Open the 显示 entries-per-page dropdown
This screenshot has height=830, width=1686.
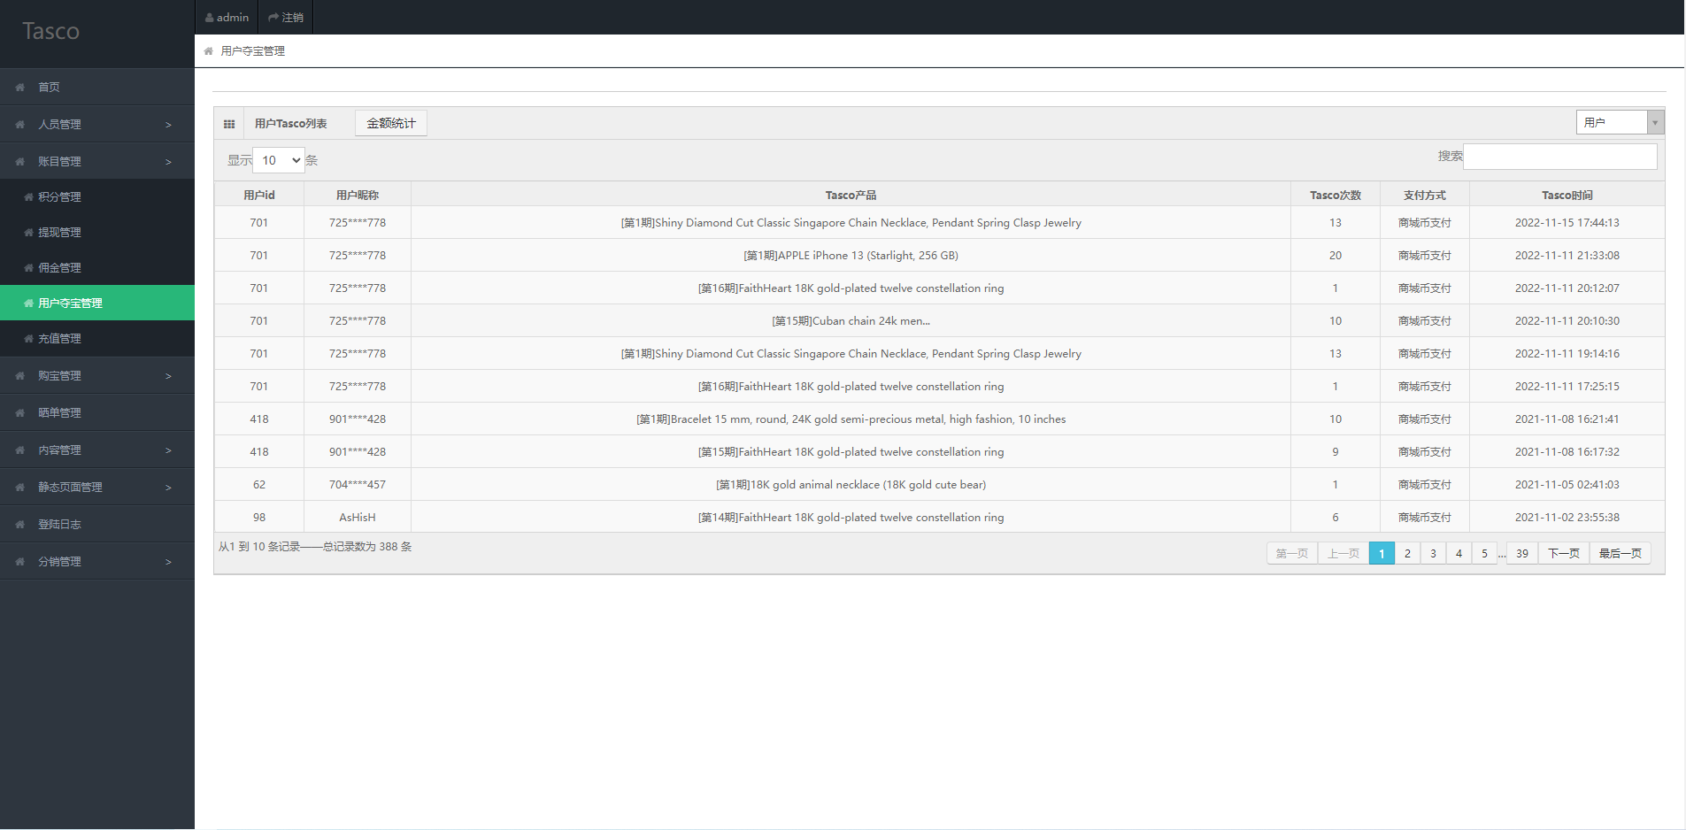pos(279,160)
